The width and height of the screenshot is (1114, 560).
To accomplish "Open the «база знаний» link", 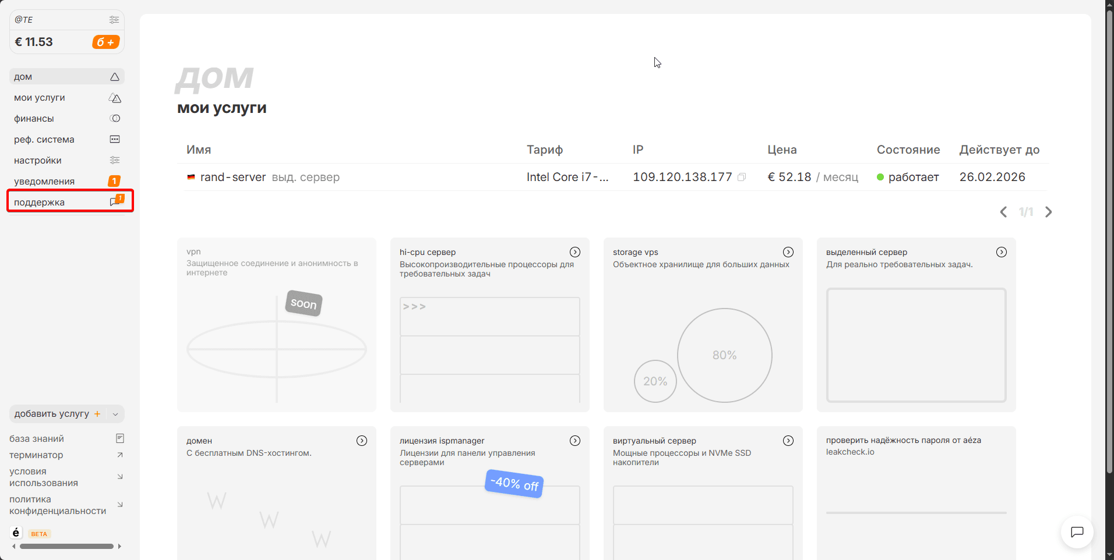I will 37,439.
